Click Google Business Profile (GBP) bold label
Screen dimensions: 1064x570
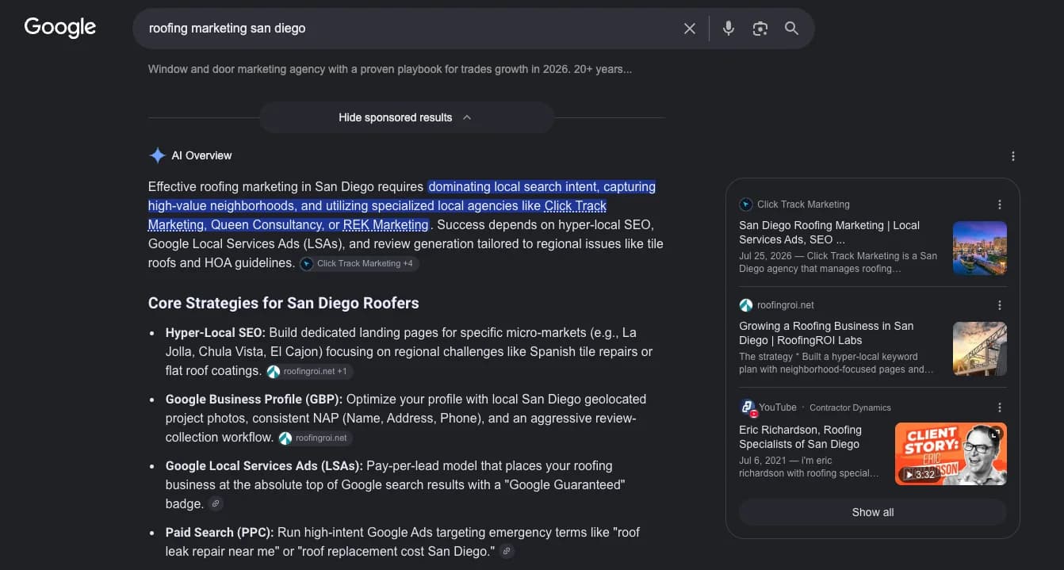[x=254, y=399]
